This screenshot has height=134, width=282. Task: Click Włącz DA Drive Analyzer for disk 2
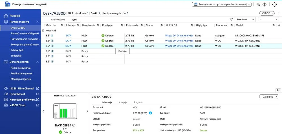tap(179, 41)
